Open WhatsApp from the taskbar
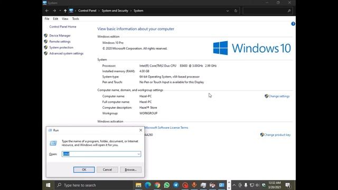The image size is (338, 190). click(x=167, y=185)
